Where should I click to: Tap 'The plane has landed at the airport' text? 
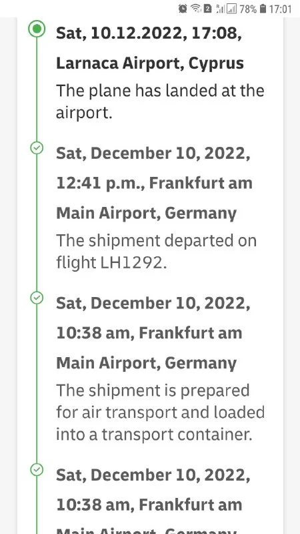(160, 102)
